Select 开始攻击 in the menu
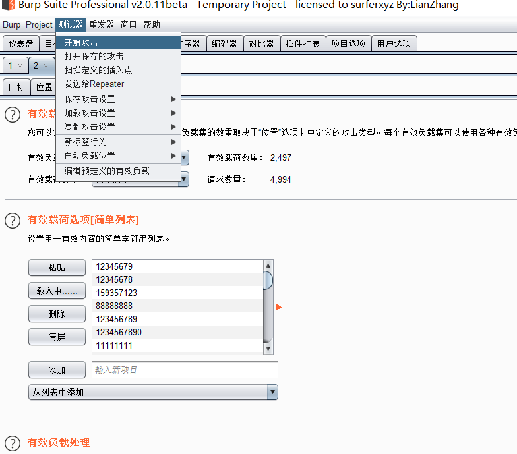 [119, 42]
